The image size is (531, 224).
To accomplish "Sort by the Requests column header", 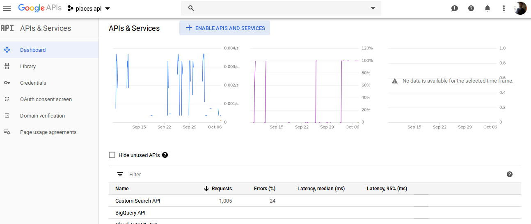I will pyautogui.click(x=222, y=189).
